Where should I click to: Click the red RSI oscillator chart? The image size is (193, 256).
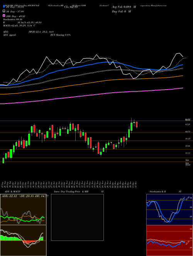(169, 240)
